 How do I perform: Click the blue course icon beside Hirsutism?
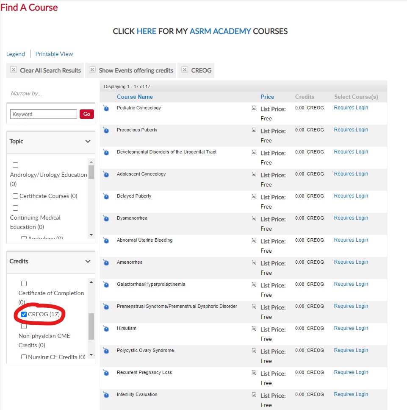pyautogui.click(x=106, y=329)
